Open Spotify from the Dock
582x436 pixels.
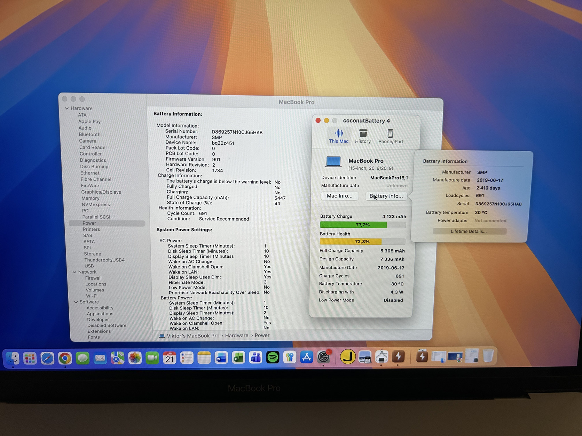tap(273, 357)
